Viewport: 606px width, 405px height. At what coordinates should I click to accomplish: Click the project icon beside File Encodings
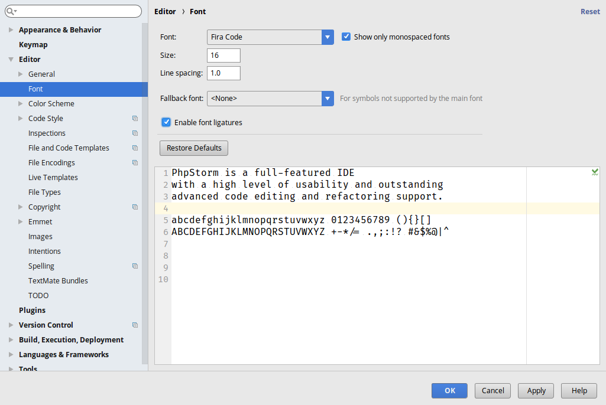(x=135, y=162)
